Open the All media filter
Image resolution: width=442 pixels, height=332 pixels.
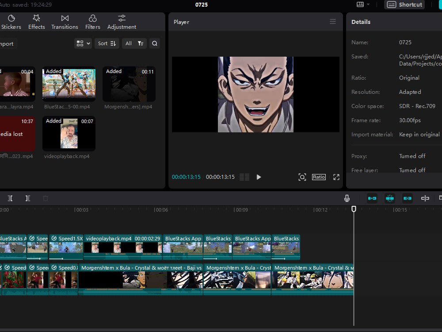point(134,43)
